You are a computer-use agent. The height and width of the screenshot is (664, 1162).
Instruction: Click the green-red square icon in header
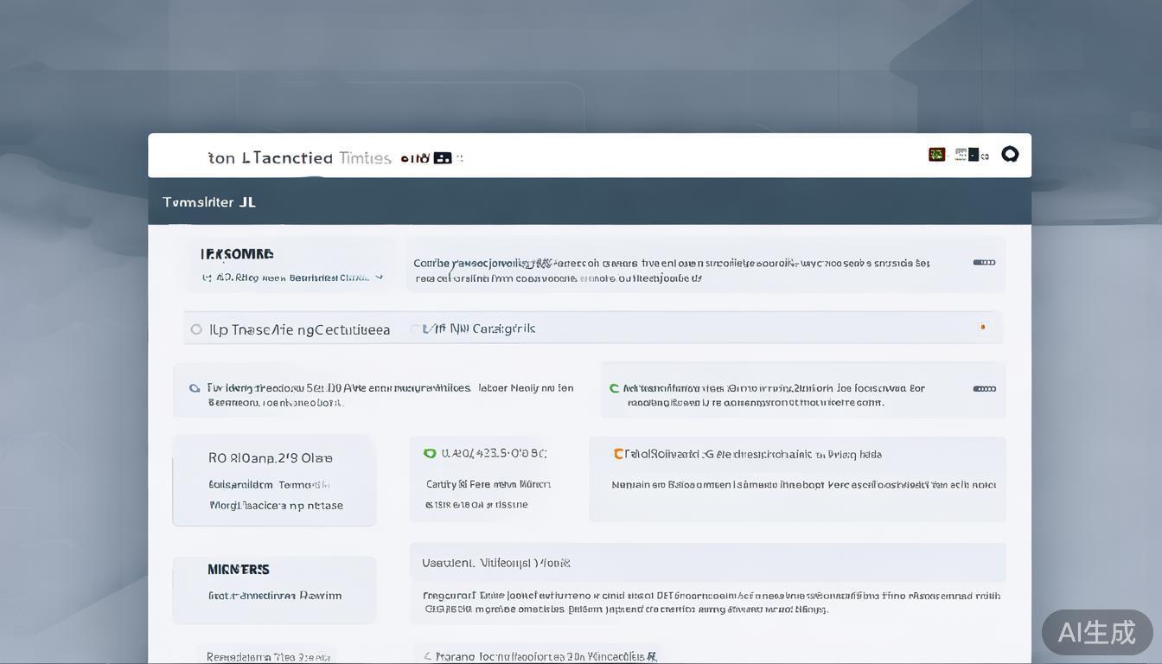(x=936, y=155)
